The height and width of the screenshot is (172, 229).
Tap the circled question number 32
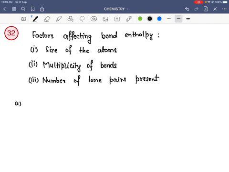point(11,33)
